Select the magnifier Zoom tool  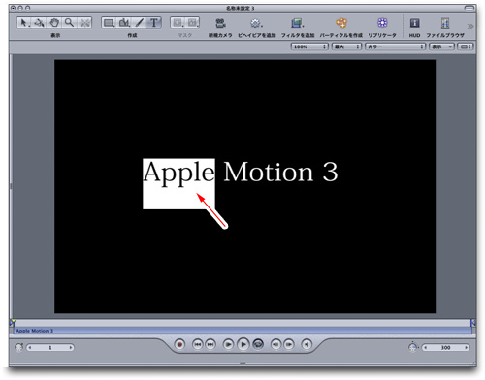tap(69, 23)
